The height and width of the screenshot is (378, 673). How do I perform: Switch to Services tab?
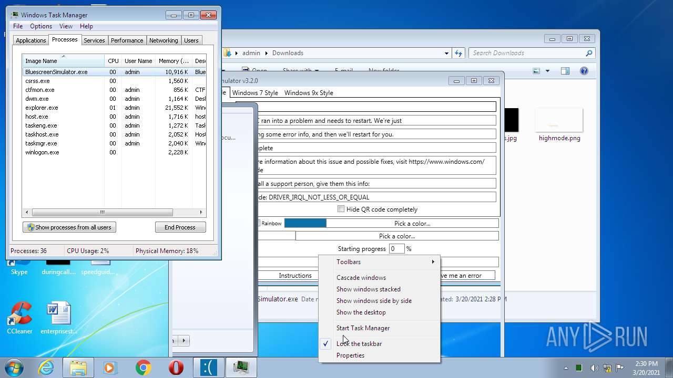(x=94, y=40)
